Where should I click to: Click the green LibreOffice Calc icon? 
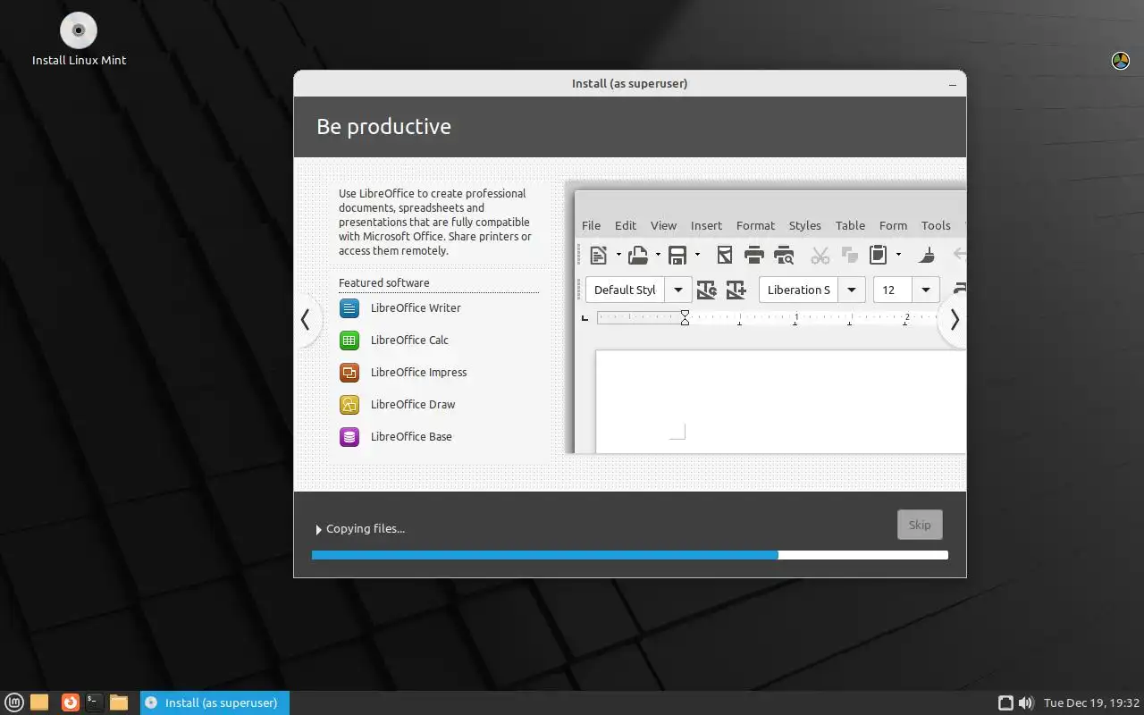pos(349,341)
